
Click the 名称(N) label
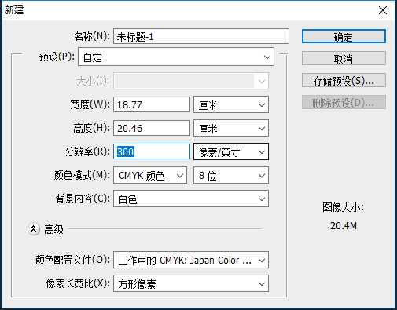[x=92, y=36]
